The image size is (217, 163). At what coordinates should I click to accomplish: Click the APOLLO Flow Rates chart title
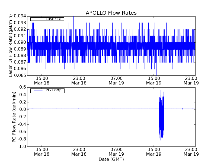(x=111, y=13)
